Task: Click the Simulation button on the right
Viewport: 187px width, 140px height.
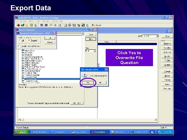Action: (x=167, y=65)
